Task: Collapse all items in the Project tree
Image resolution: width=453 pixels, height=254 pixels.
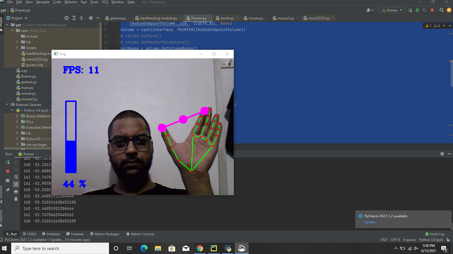Action: tap(81, 18)
